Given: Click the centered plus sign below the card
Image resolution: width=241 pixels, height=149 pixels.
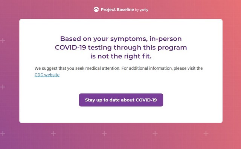Looking at the screenshot, I should point(104,133).
